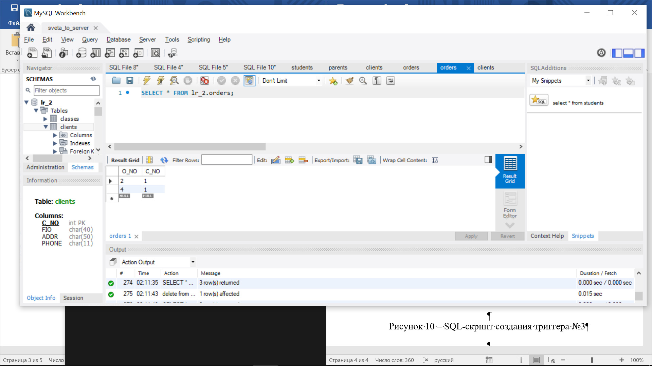This screenshot has width=652, height=366.
Task: Switch to the Administration navigator tab
Action: tap(45, 167)
